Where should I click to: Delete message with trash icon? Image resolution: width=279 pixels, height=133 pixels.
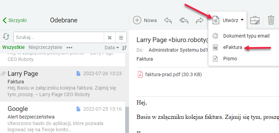click(271, 20)
